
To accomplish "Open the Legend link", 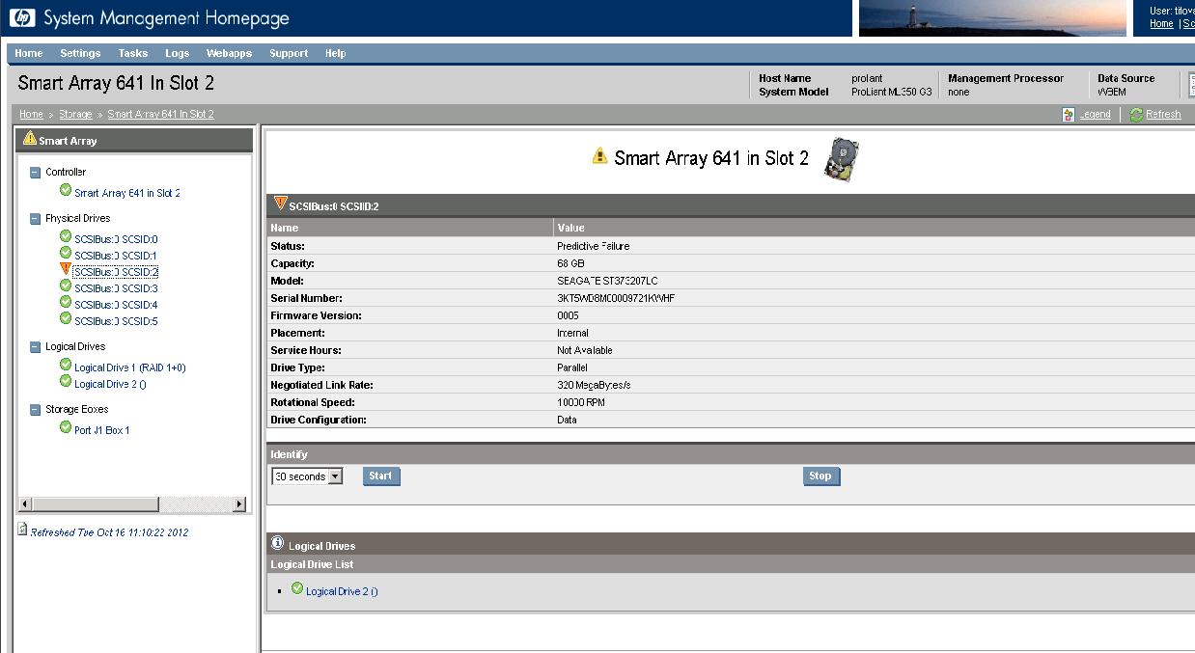I will [1095, 115].
